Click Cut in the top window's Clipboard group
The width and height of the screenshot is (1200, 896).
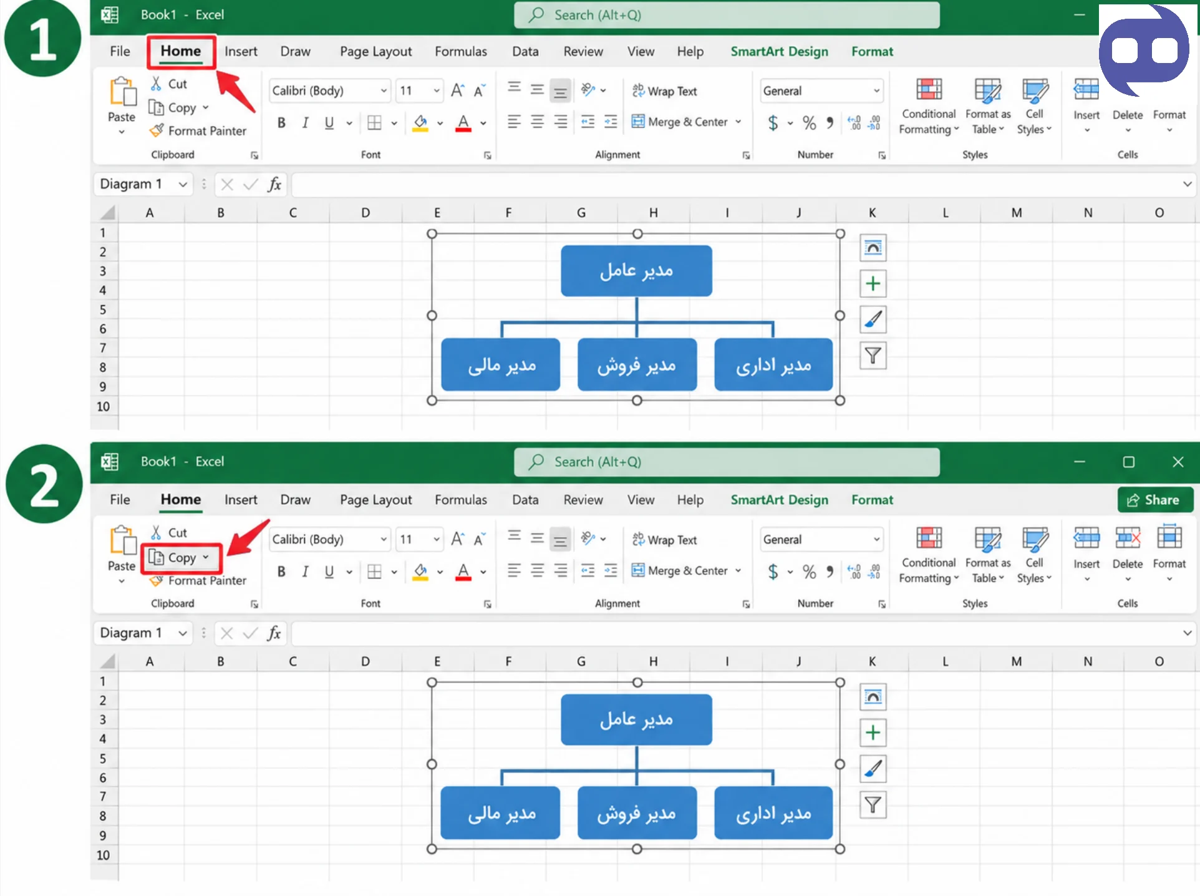(169, 84)
